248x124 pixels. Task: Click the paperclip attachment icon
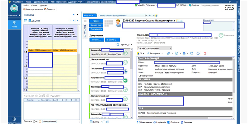coord(168,53)
